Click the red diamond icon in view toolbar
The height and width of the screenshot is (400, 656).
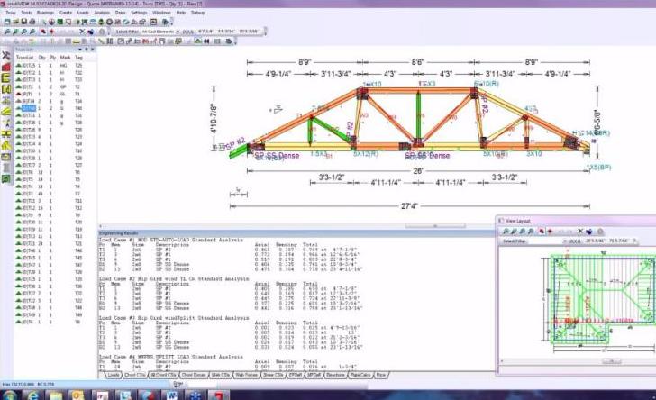[x=51, y=32]
